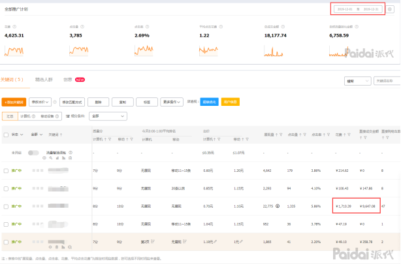Select the 汇总 device tab
This screenshot has height=264, width=401.
click(10, 116)
